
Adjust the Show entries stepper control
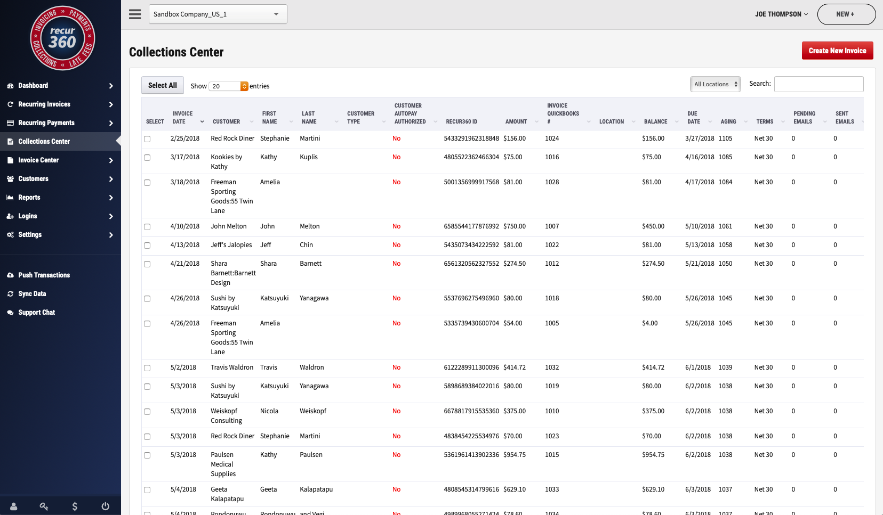click(x=244, y=86)
